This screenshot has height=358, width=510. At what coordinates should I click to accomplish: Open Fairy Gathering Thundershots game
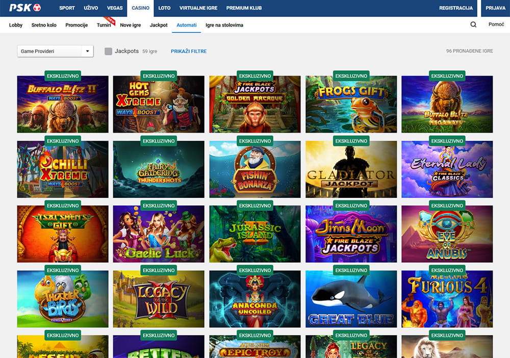point(159,169)
